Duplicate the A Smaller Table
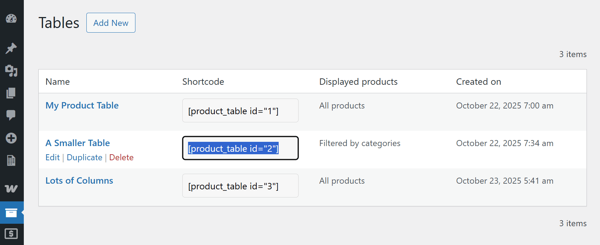The height and width of the screenshot is (245, 600). [84, 157]
